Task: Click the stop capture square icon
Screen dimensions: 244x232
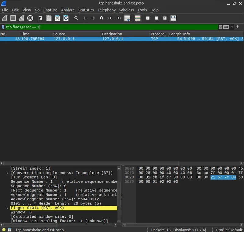Action: point(13,18)
